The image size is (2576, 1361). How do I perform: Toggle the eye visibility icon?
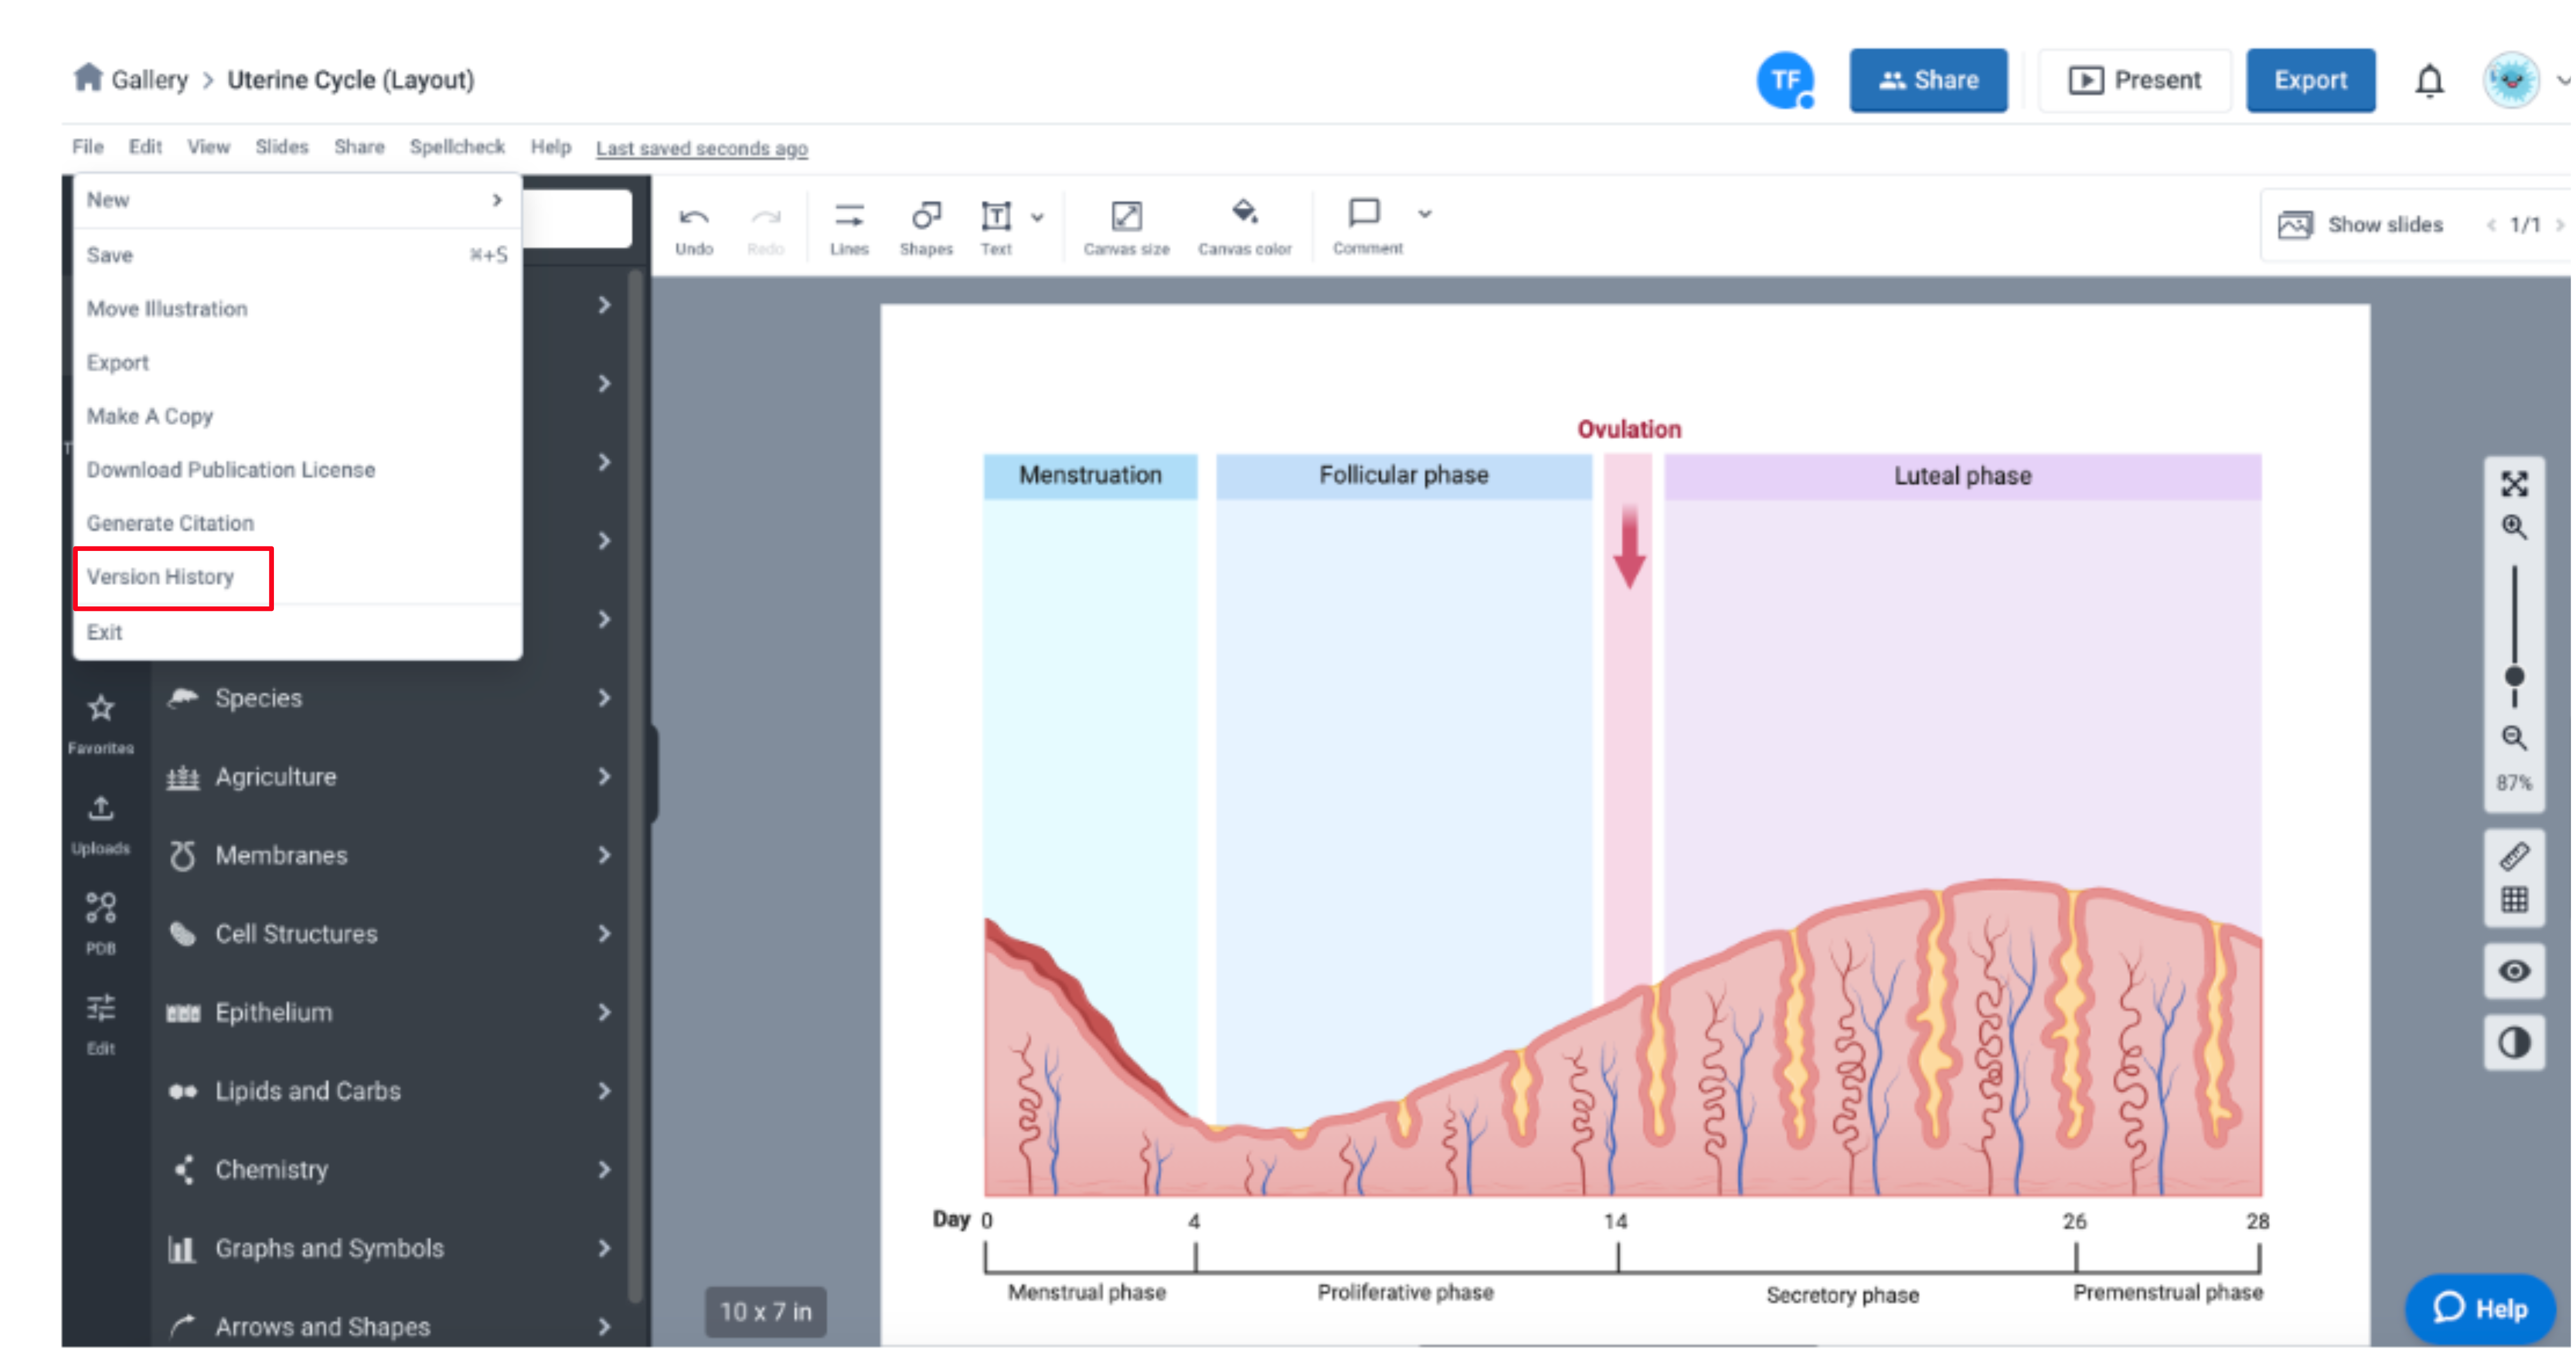coord(2514,971)
